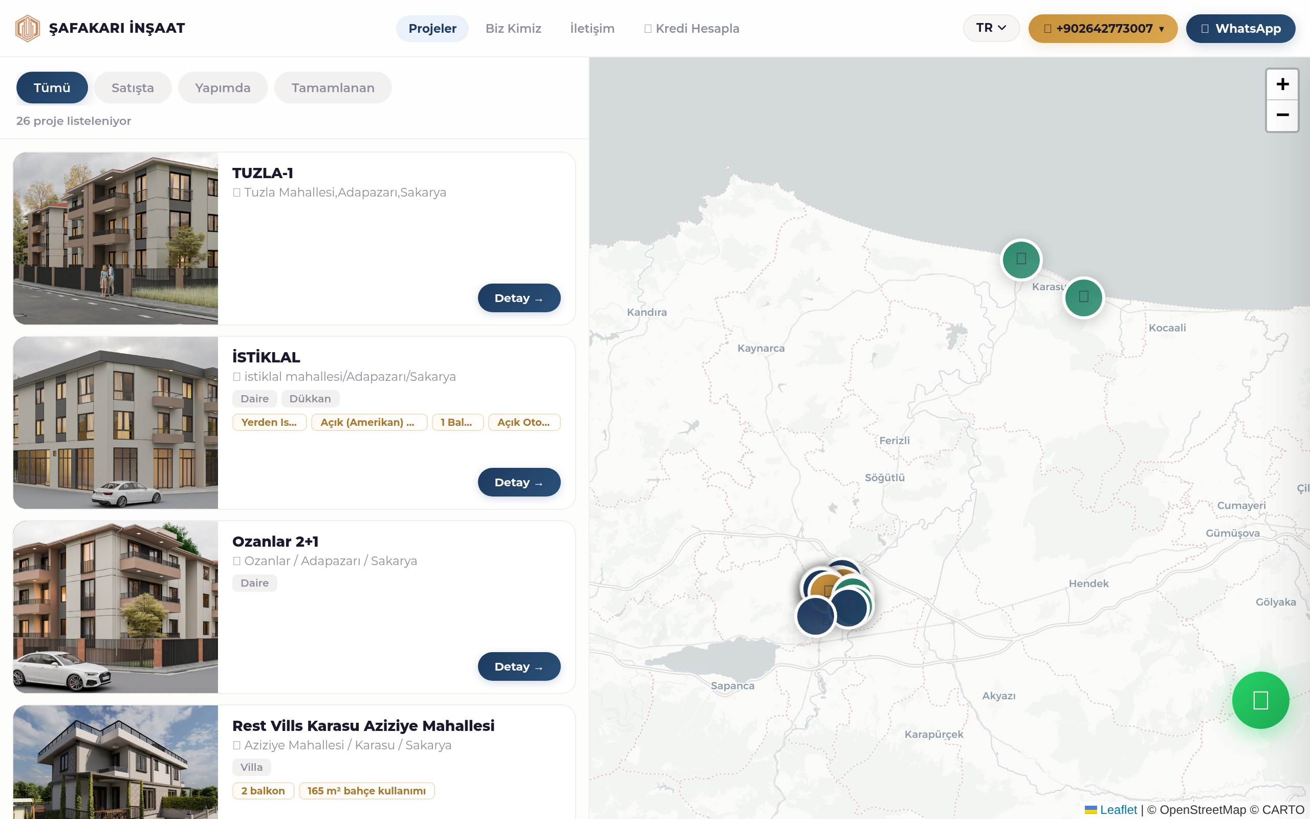Click the Kandıra label on the map
This screenshot has height=819, width=1310.
coord(647,313)
